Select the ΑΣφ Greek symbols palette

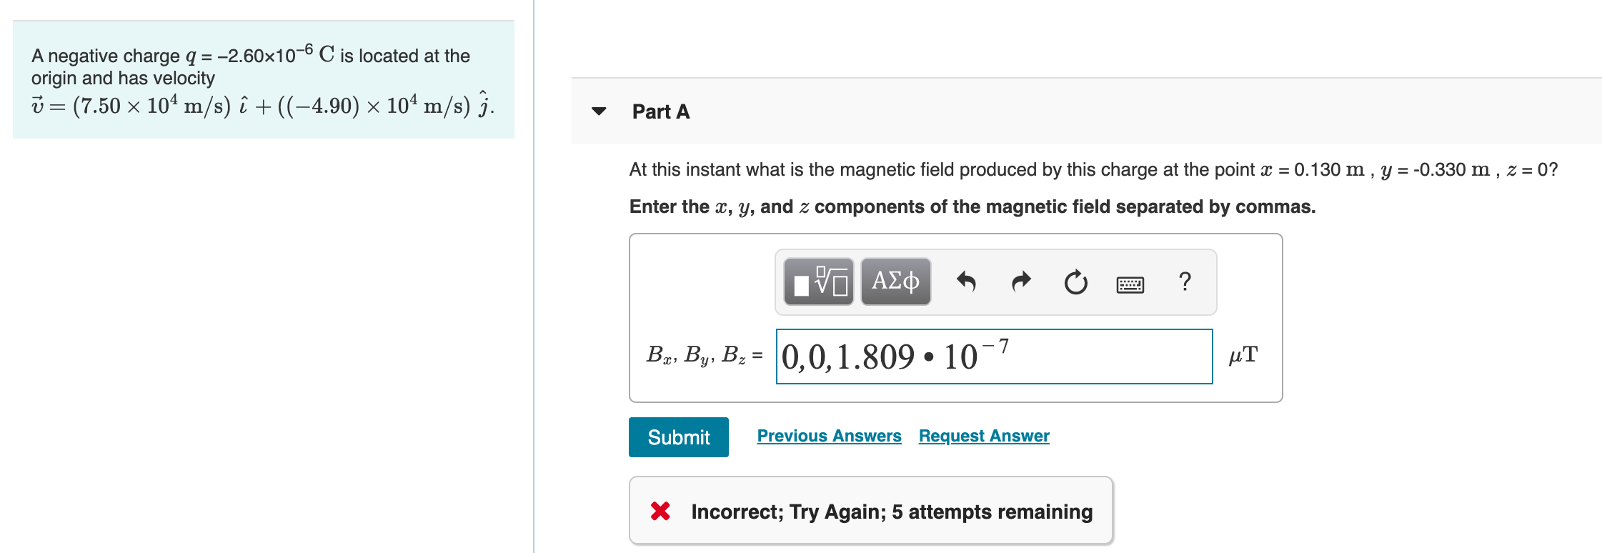point(895,282)
